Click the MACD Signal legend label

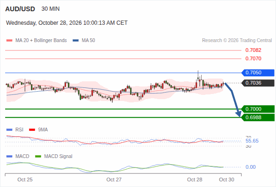point(58,156)
